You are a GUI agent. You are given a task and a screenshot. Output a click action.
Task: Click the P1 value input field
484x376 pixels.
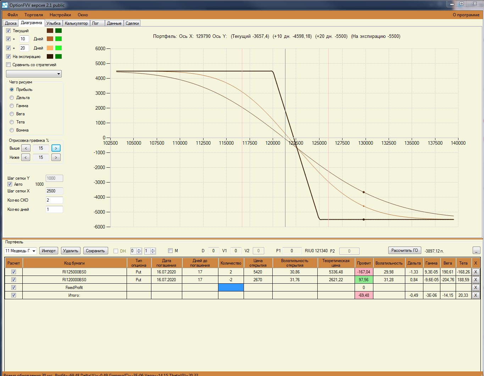click(x=292, y=251)
